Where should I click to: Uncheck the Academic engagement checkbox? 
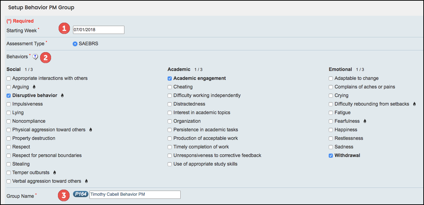(170, 79)
